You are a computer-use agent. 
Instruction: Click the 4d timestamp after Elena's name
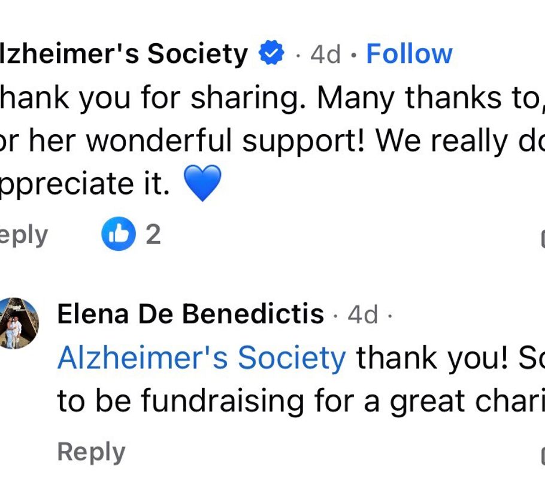pyautogui.click(x=363, y=314)
